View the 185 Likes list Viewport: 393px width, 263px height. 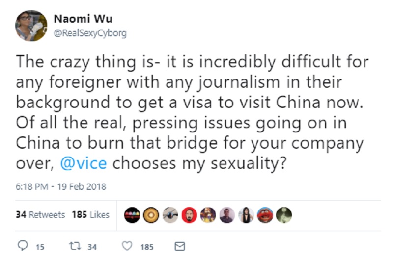(91, 215)
